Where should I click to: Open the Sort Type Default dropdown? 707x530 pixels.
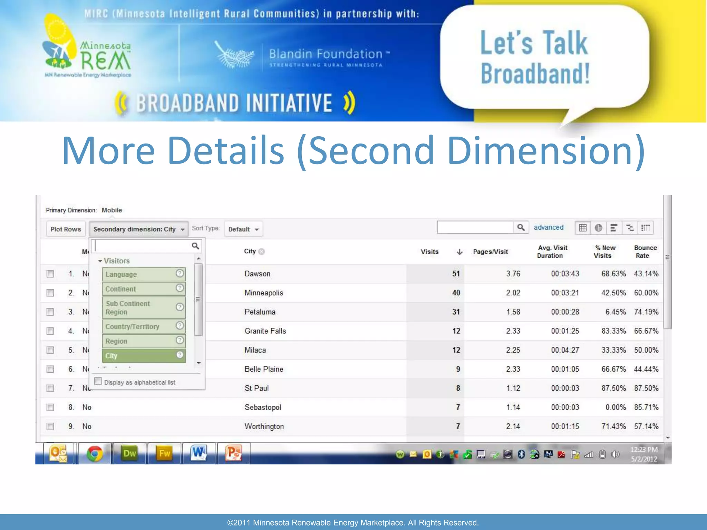pyautogui.click(x=243, y=229)
